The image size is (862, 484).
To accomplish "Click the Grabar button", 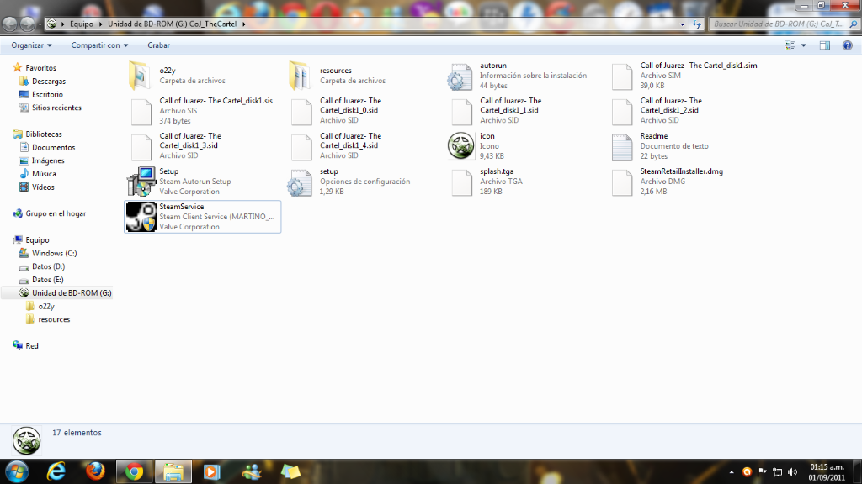I will click(x=158, y=45).
